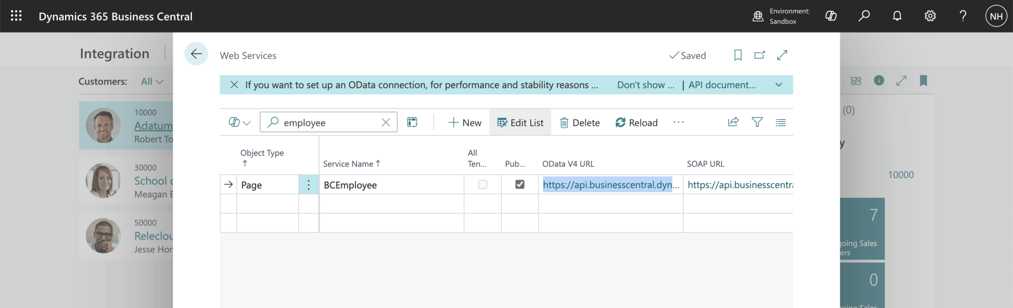
Task: Open the search magnifier in header
Action: coord(864,16)
